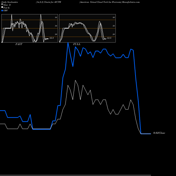The image size is (176, 176).
Task: Click the Fast K legend swatch
Action: click(x=2, y=7)
